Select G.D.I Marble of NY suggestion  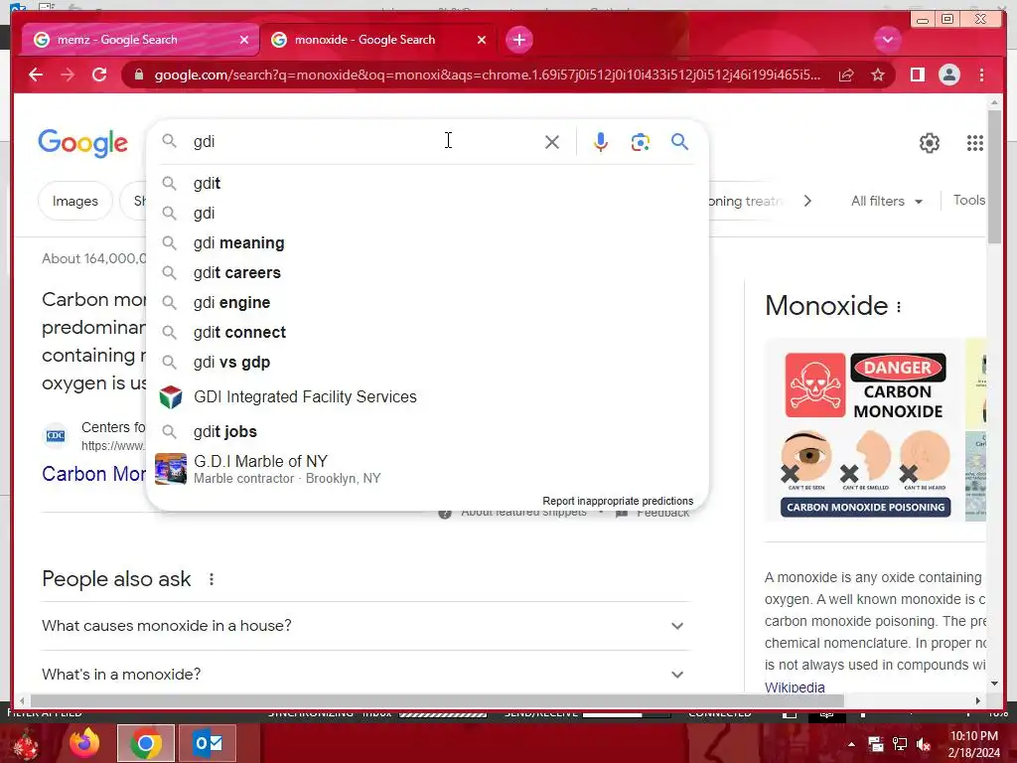[x=427, y=469]
